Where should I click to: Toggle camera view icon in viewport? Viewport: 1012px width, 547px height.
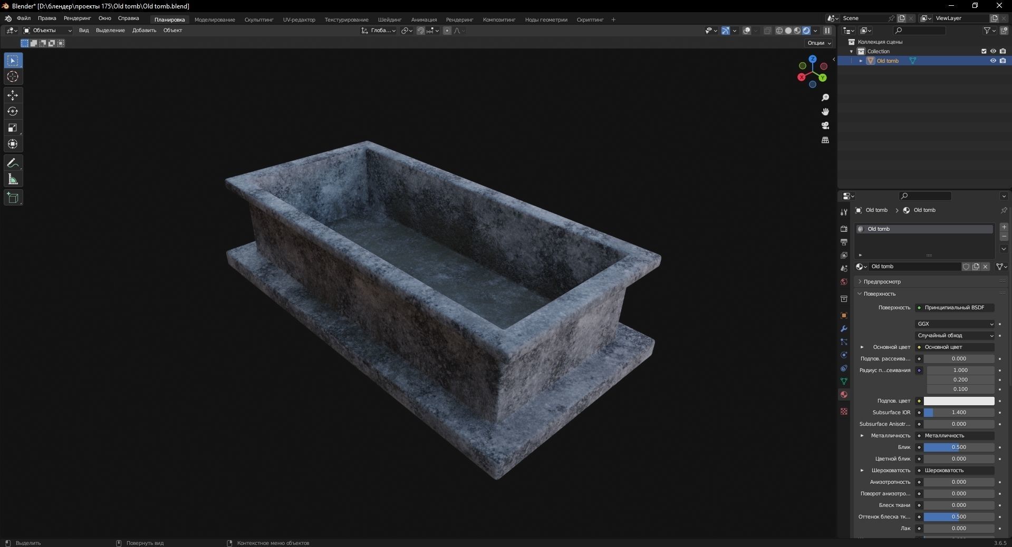click(x=825, y=125)
